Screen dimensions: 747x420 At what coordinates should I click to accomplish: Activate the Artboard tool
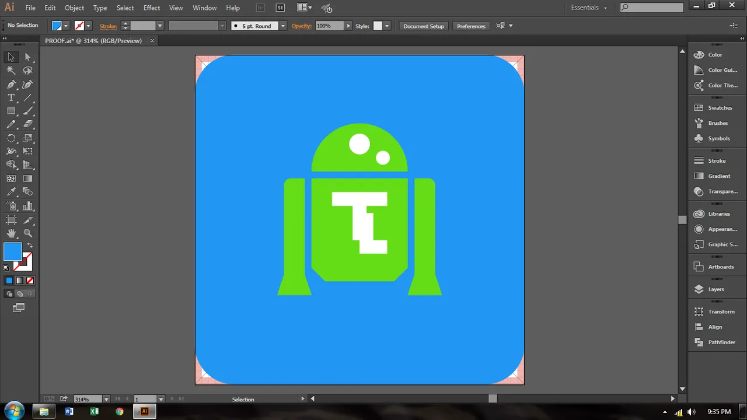11,220
